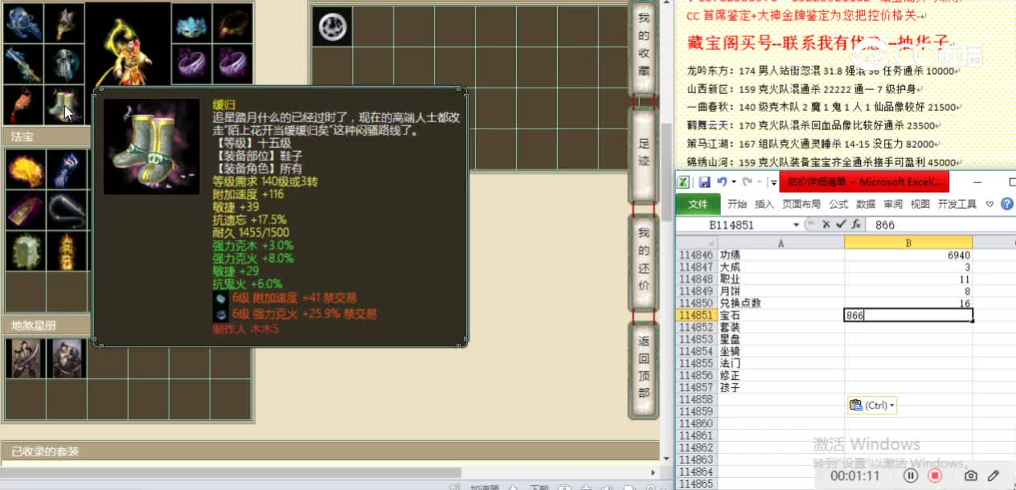Switch to the 开始 ribbon tab
The width and height of the screenshot is (1016, 490).
pos(737,204)
